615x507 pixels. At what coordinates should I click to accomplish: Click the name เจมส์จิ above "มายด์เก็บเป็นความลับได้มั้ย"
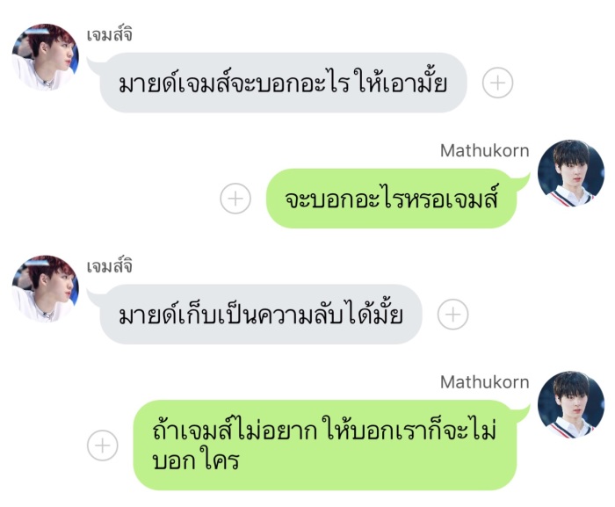click(110, 266)
